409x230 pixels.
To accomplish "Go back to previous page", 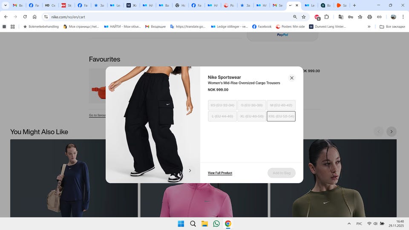I will pyautogui.click(x=6, y=17).
